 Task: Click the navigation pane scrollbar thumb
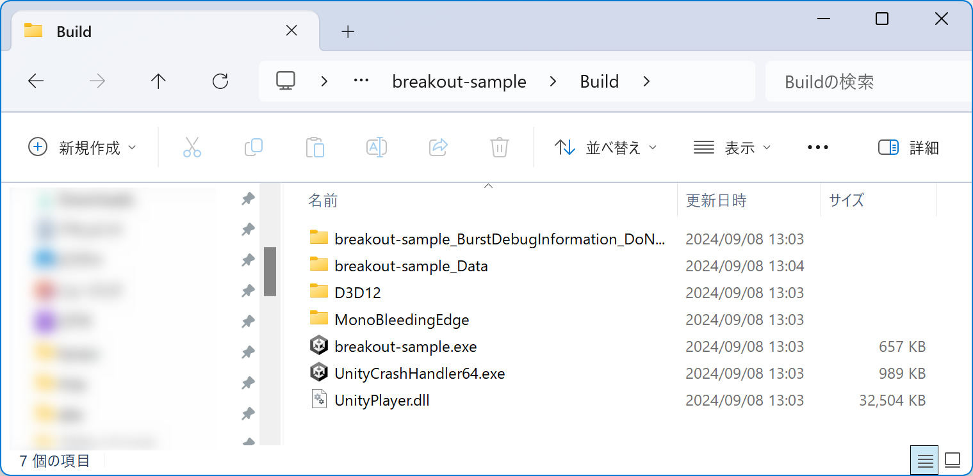coord(270,271)
